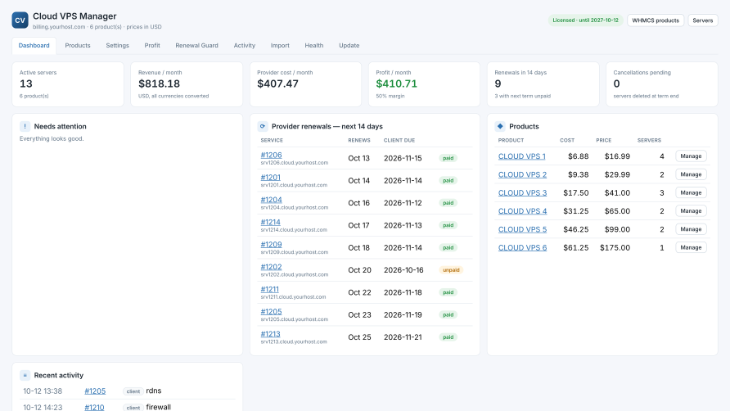Click the Recent activity list icon
The width and height of the screenshot is (730, 411).
(x=25, y=375)
